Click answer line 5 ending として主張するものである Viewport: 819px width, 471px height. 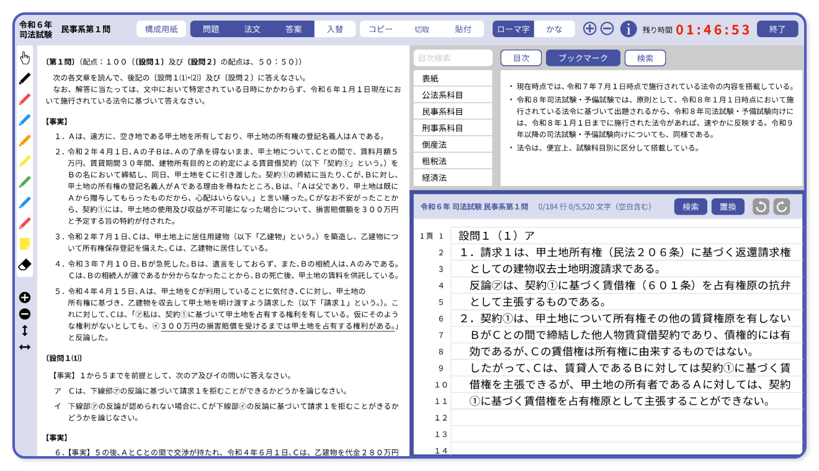(x=627, y=302)
